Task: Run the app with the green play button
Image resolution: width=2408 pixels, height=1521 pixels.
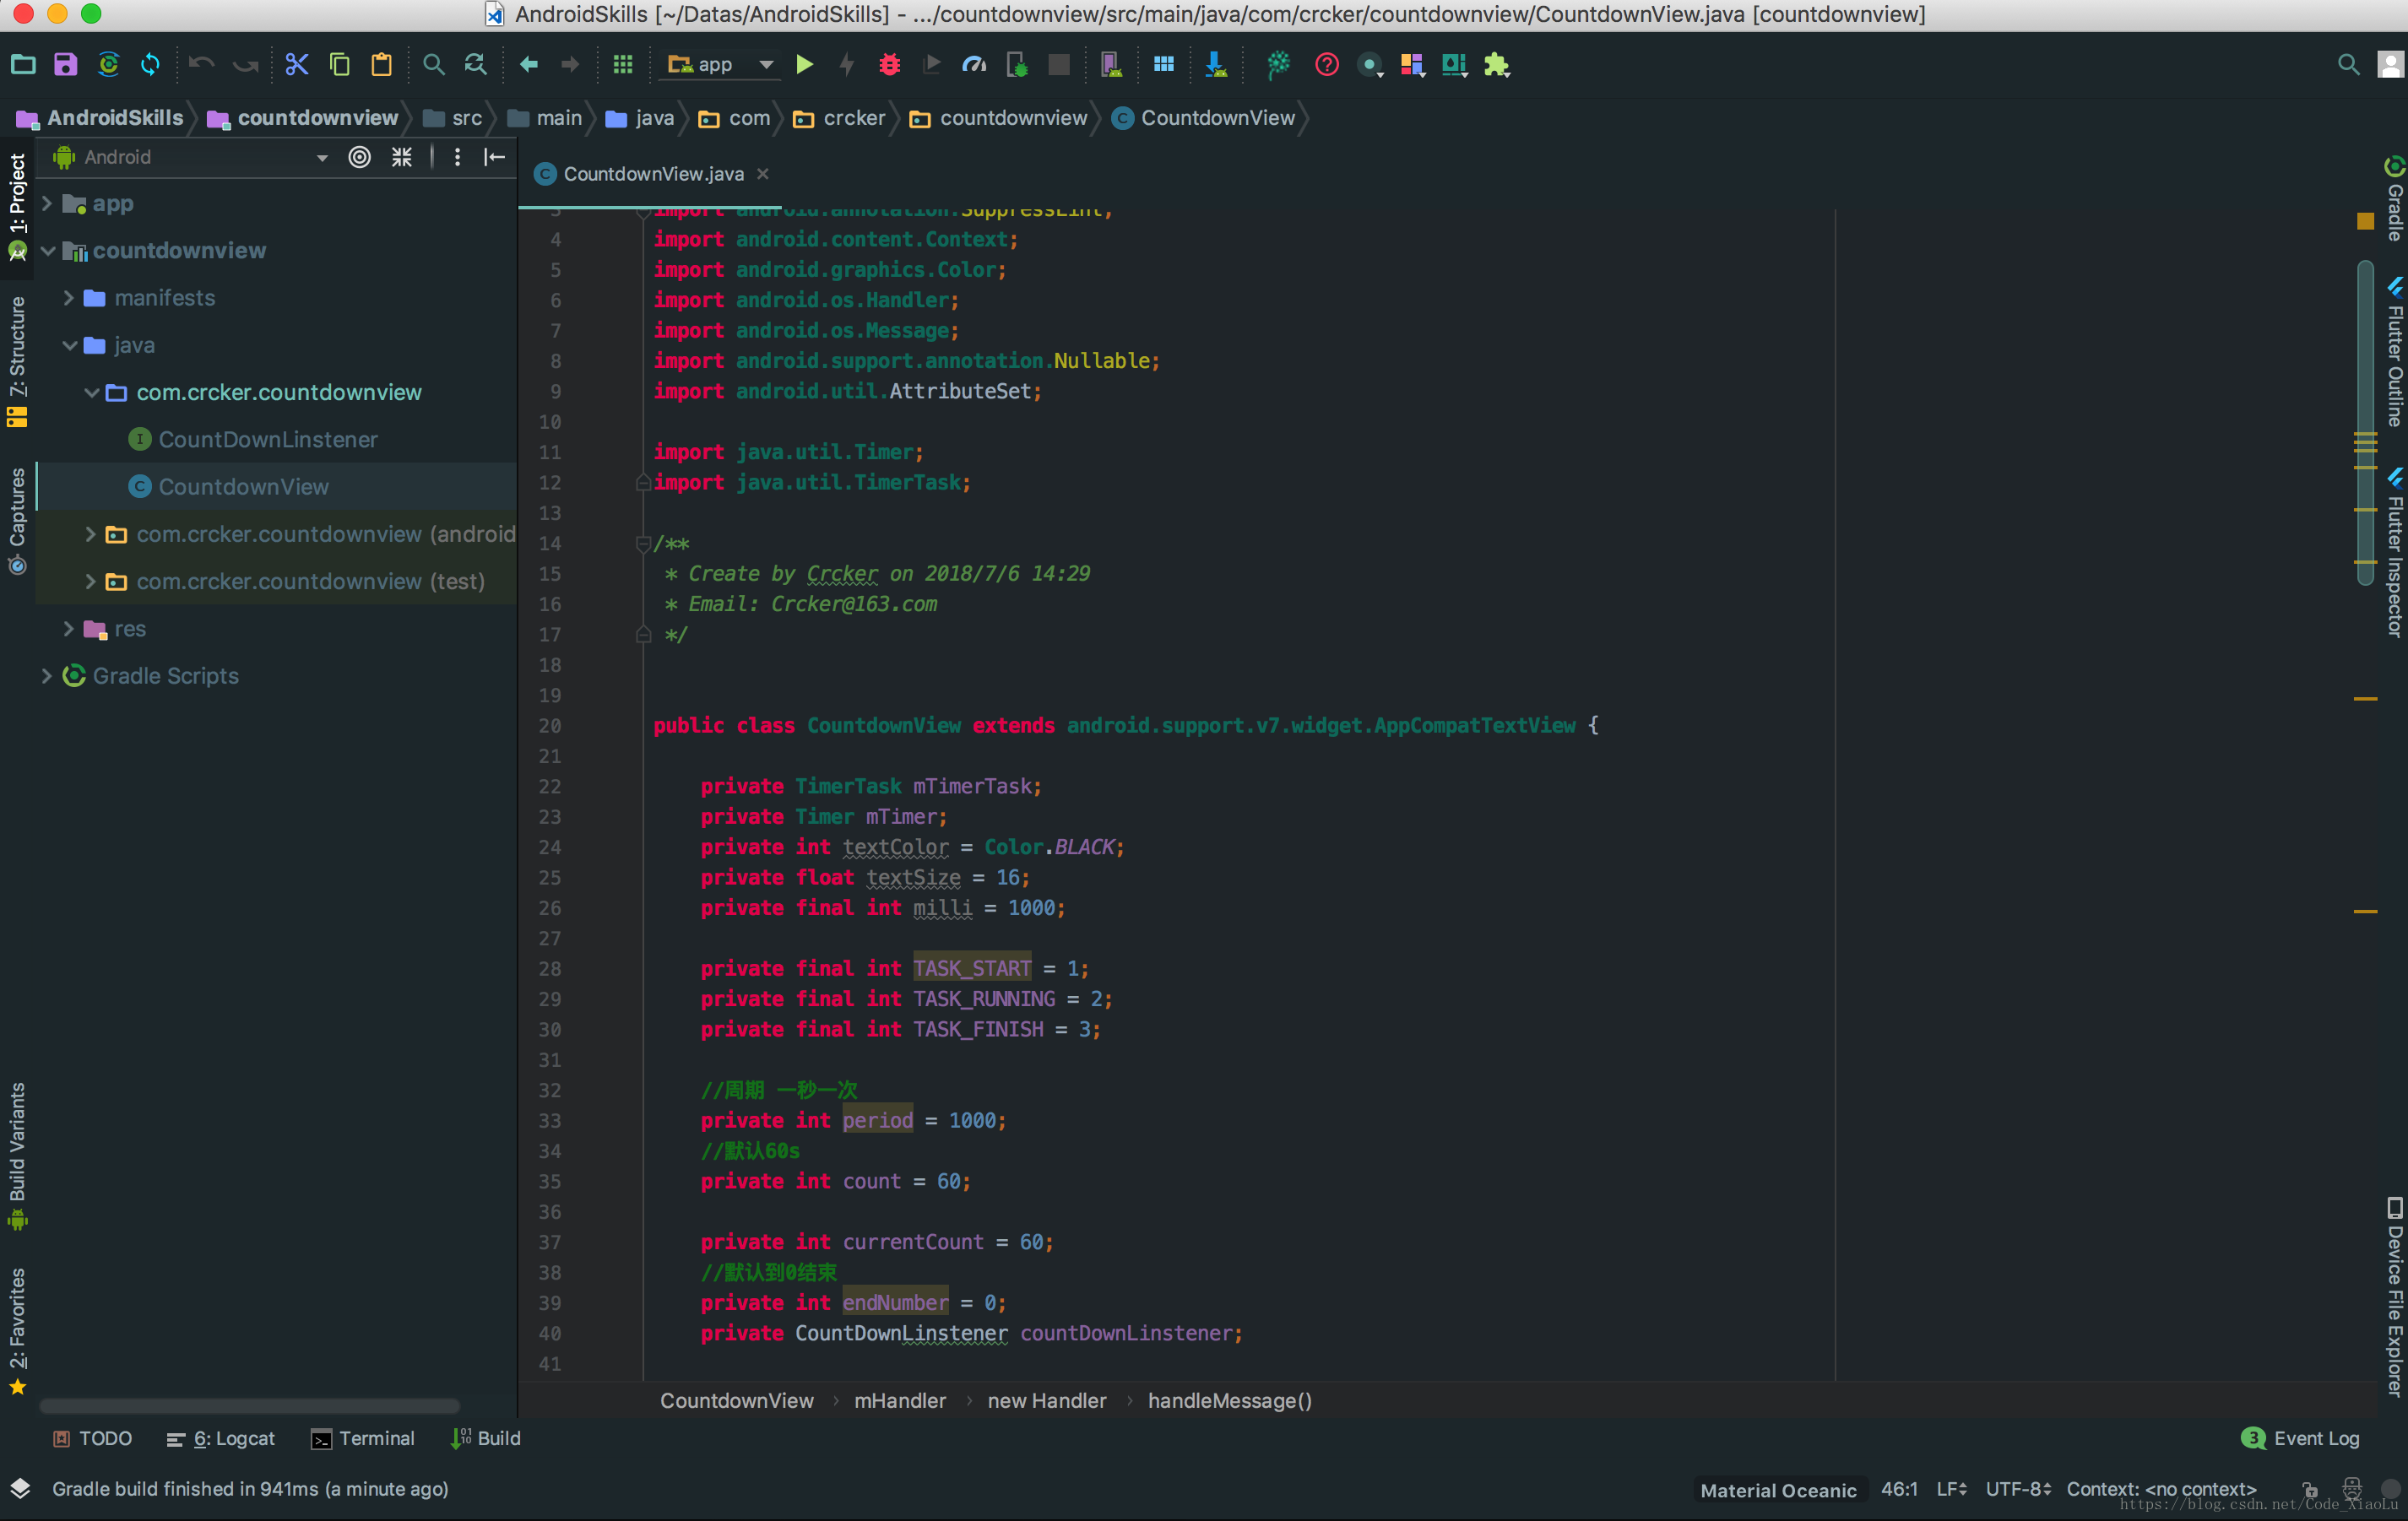Action: tap(804, 65)
